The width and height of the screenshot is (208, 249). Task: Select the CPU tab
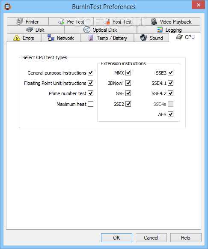tap(185, 37)
